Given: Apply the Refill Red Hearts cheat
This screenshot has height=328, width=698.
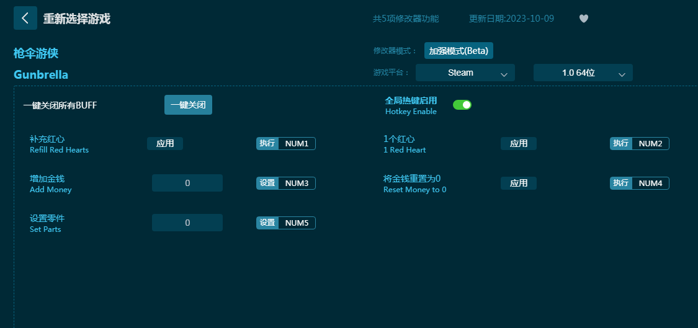Looking at the screenshot, I should click(165, 143).
